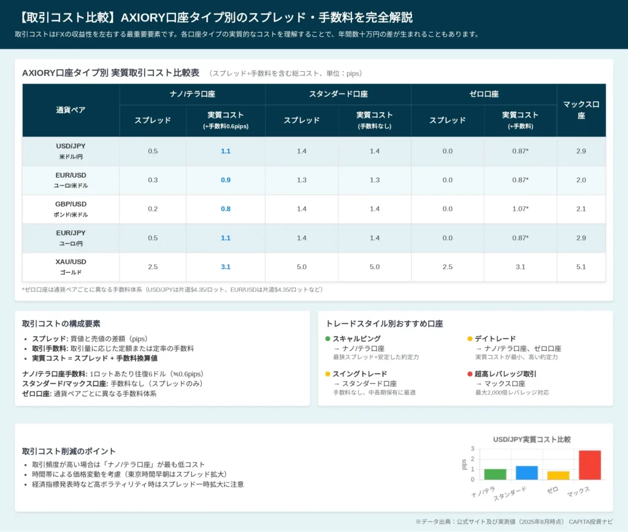This screenshot has width=628, height=532.
Task: Click the note 最狭スプレッド+安定した約定力
Action: [376, 357]
